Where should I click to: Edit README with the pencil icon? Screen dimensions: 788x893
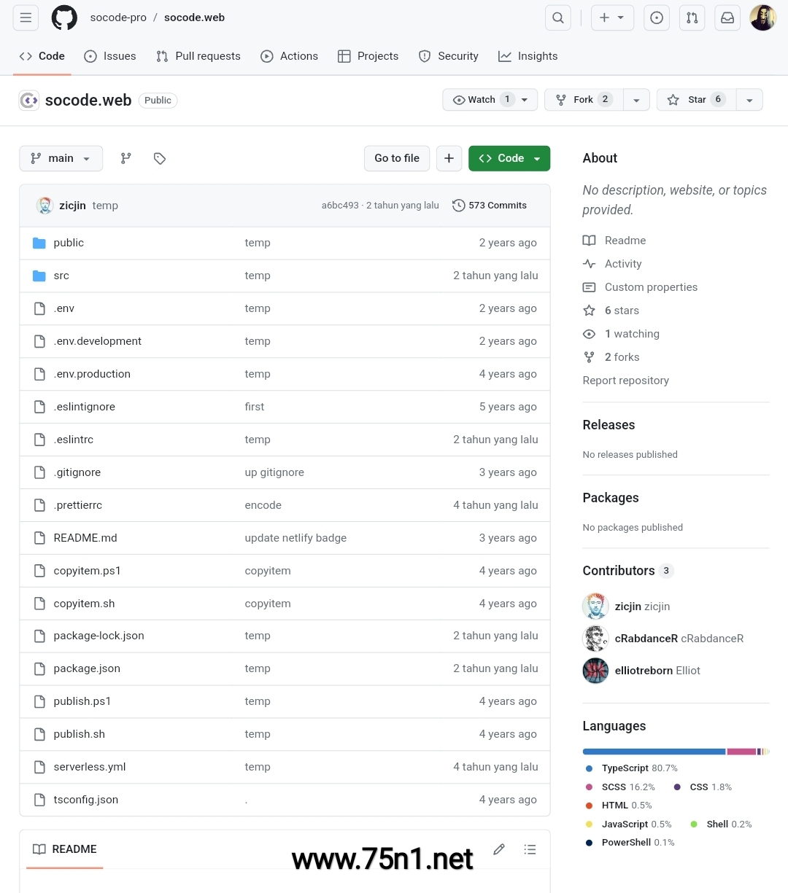pyautogui.click(x=499, y=849)
